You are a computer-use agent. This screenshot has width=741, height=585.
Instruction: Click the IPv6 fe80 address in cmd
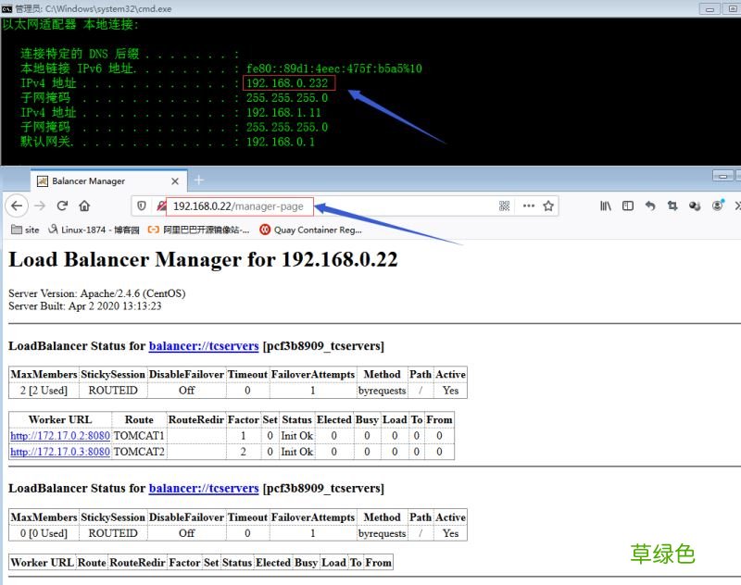(334, 68)
